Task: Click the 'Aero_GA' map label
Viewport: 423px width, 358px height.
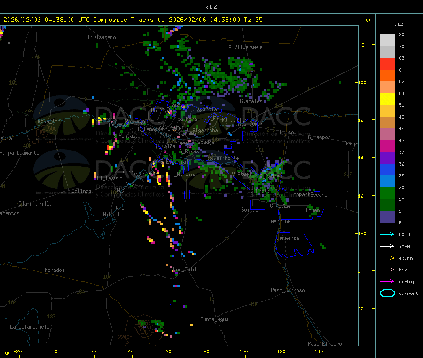Action: click(x=281, y=221)
